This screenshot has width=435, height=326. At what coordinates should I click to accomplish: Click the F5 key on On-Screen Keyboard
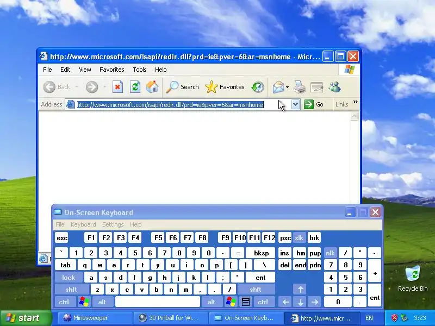point(158,238)
